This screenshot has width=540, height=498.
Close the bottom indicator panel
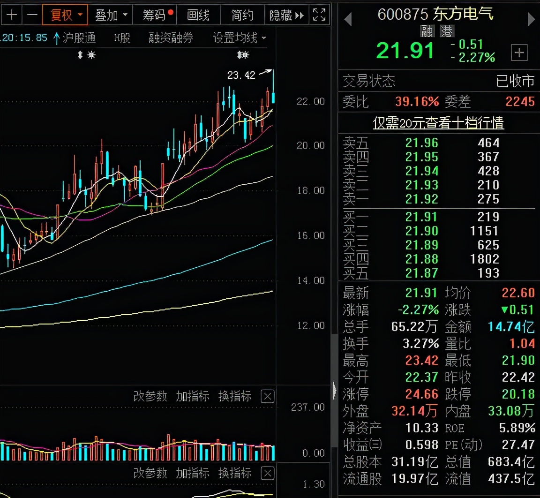click(x=268, y=473)
